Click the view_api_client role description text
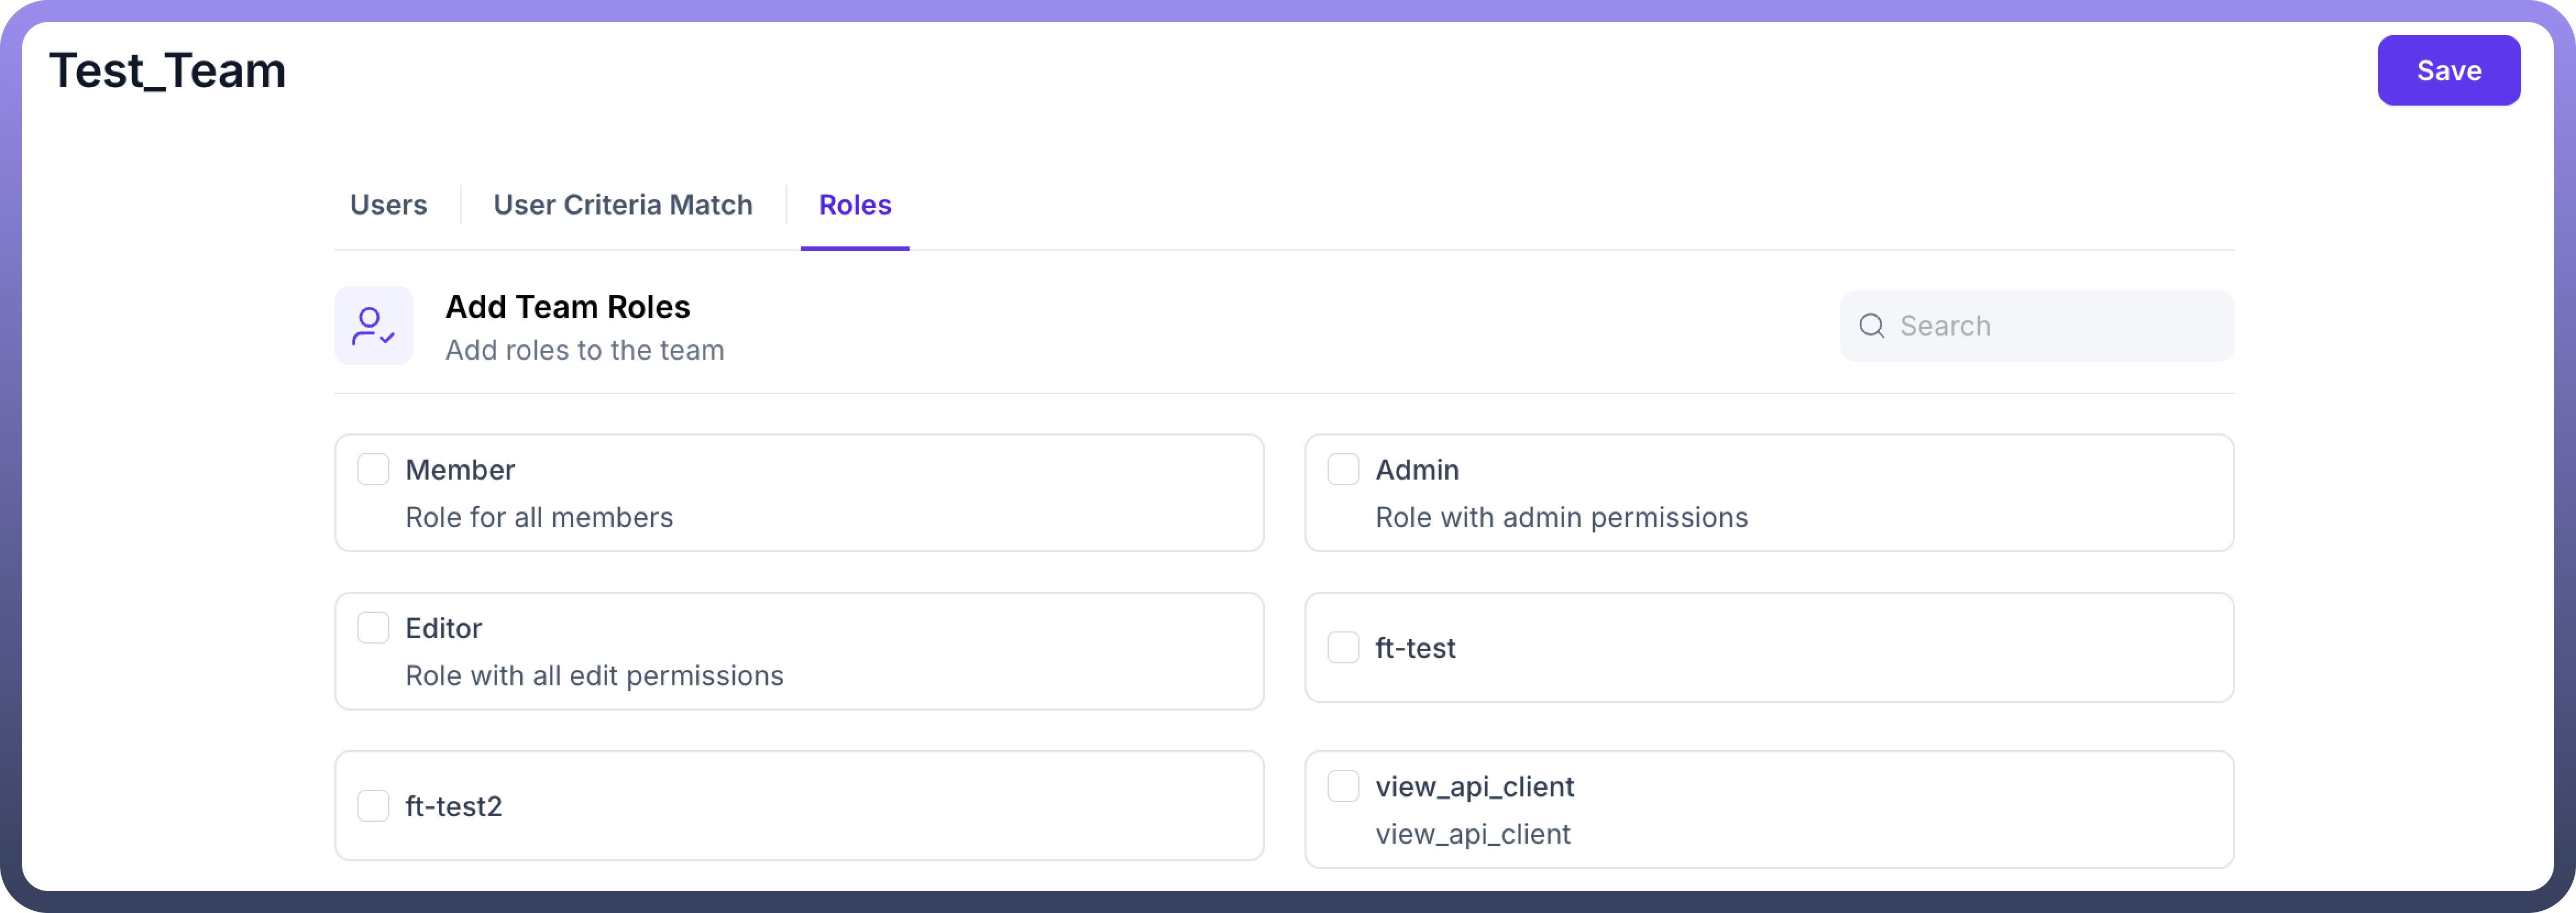This screenshot has height=913, width=2576. coord(1472,835)
